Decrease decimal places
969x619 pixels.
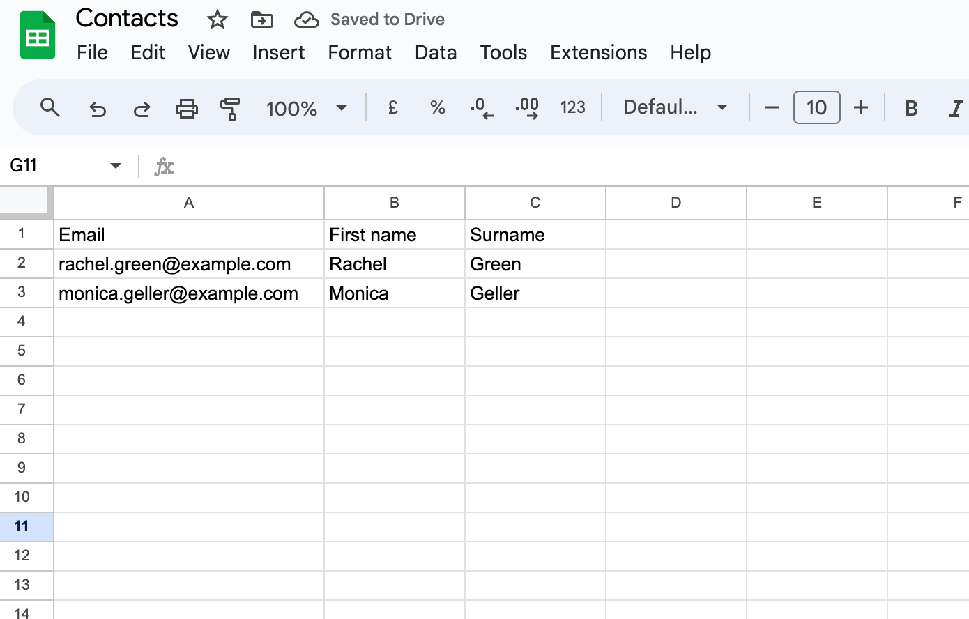(482, 108)
